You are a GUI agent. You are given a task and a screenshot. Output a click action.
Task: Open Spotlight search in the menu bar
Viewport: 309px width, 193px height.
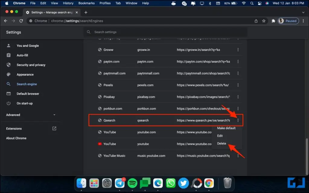click(x=252, y=3)
